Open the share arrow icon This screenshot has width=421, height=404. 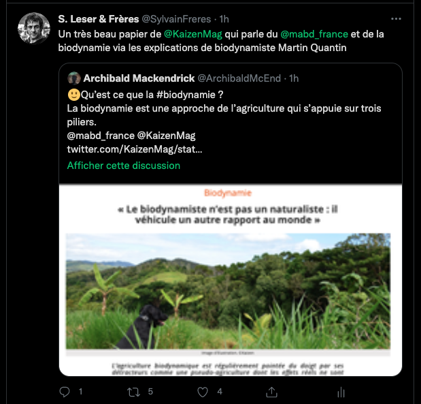pyautogui.click(x=271, y=392)
